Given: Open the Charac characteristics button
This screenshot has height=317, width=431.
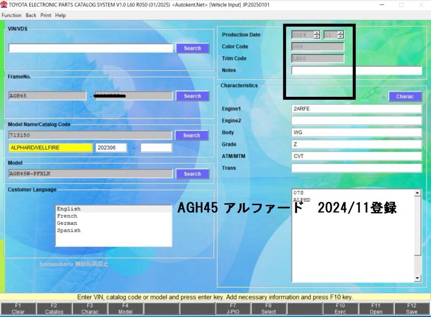Looking at the screenshot, I should pos(404,96).
